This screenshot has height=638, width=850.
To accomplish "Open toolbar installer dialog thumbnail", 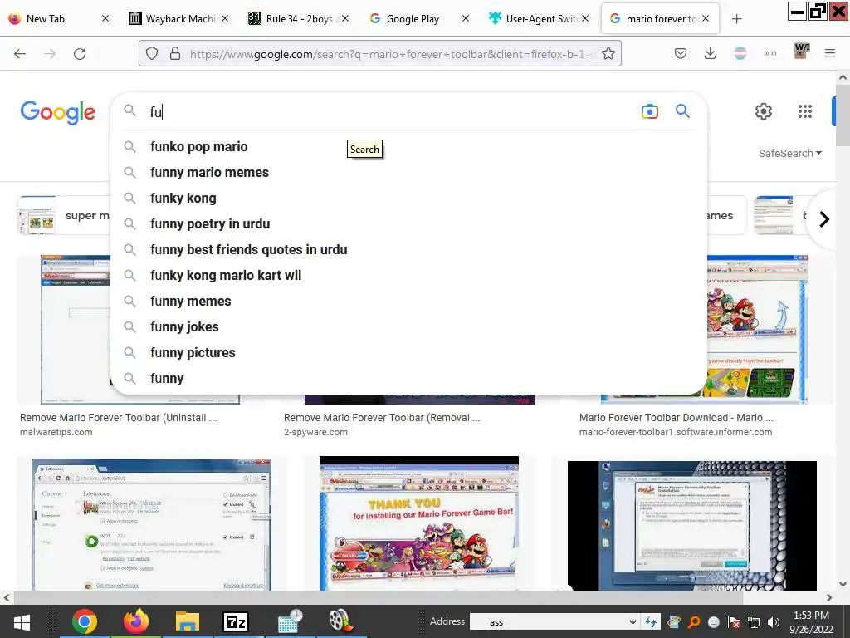I will coord(691,526).
